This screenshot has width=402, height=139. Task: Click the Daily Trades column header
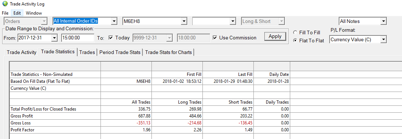(272, 102)
